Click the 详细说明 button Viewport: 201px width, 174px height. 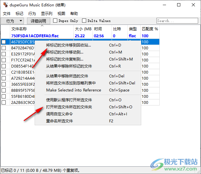click(x=38, y=21)
